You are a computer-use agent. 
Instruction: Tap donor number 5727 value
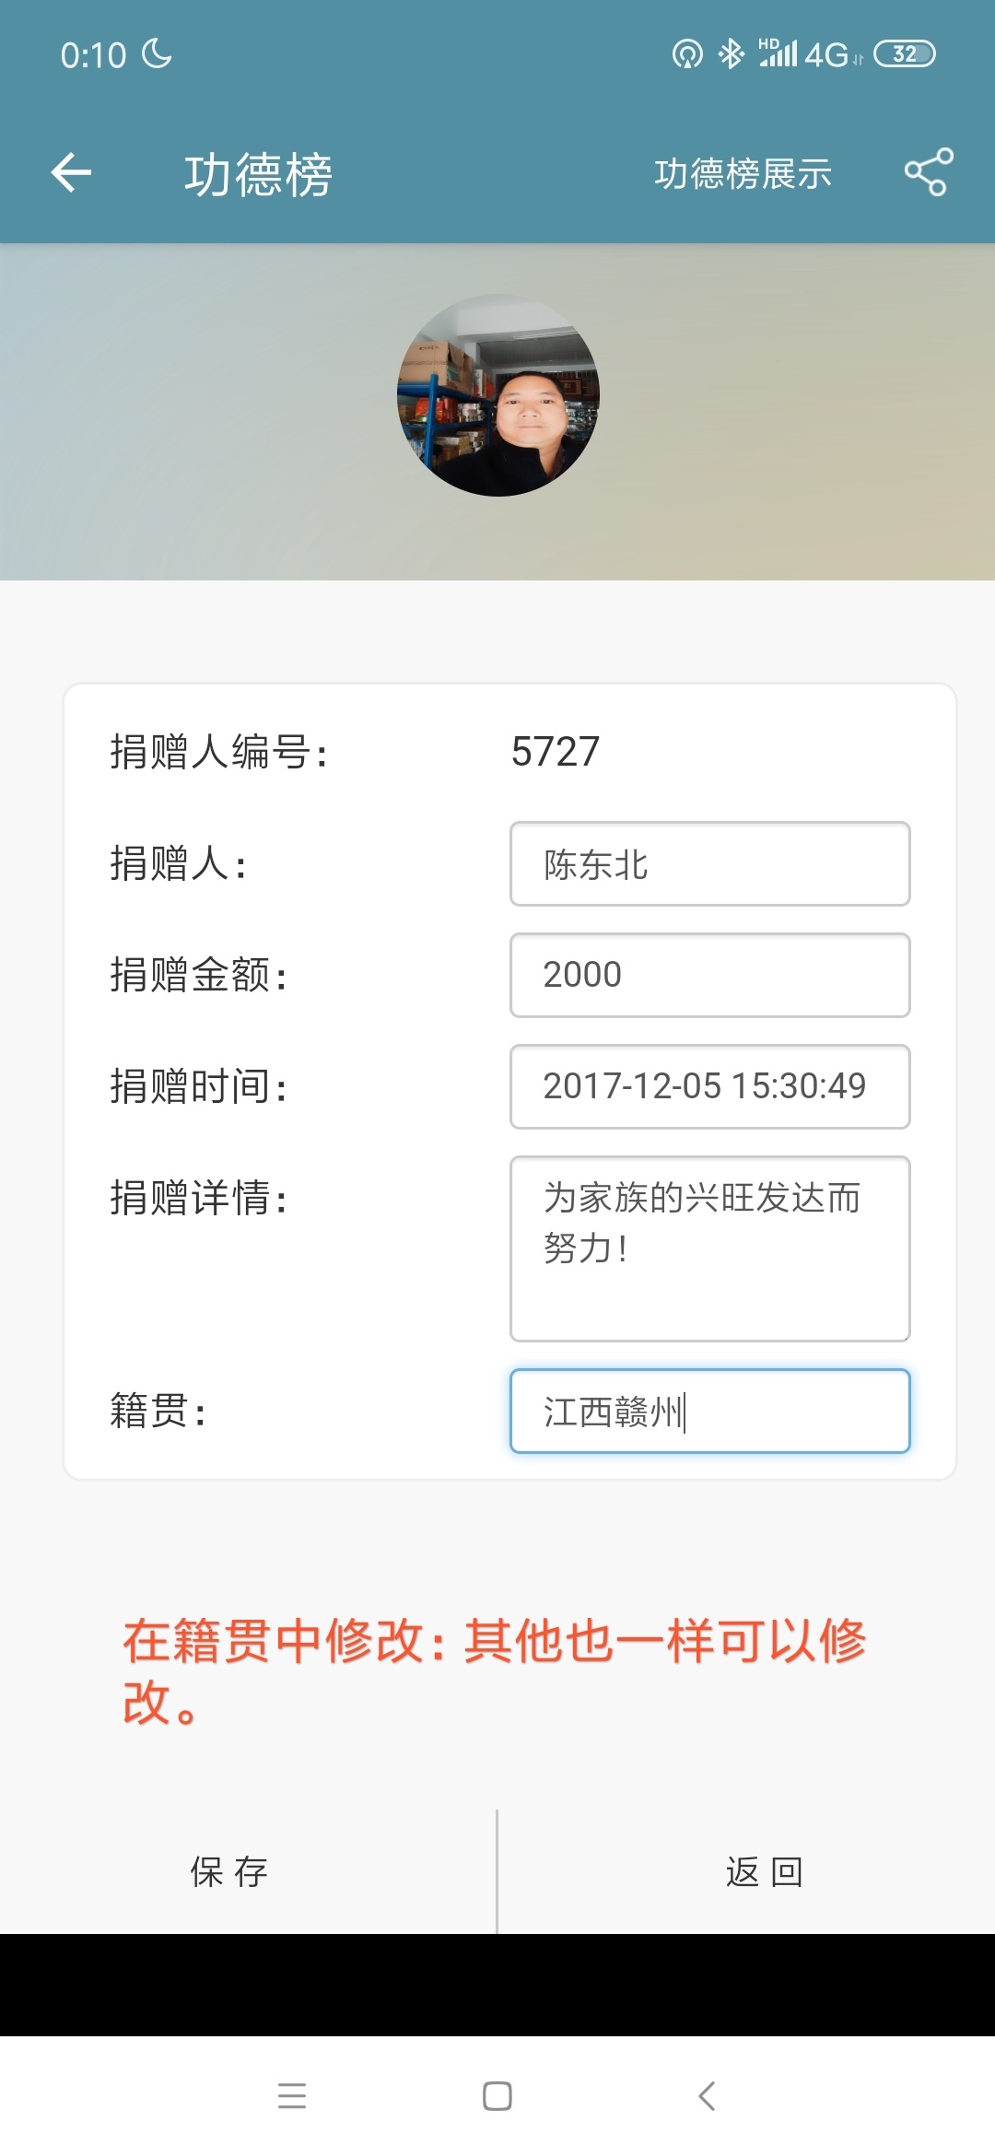556,752
